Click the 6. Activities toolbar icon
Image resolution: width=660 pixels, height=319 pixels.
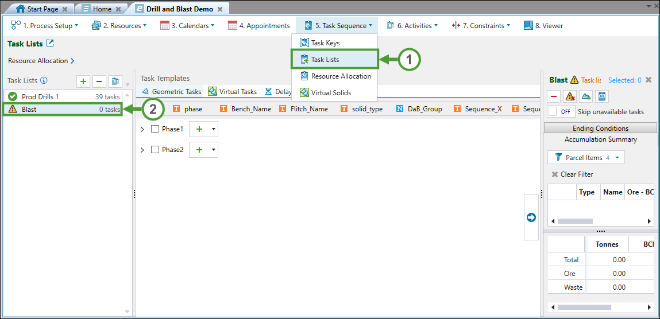pyautogui.click(x=390, y=26)
